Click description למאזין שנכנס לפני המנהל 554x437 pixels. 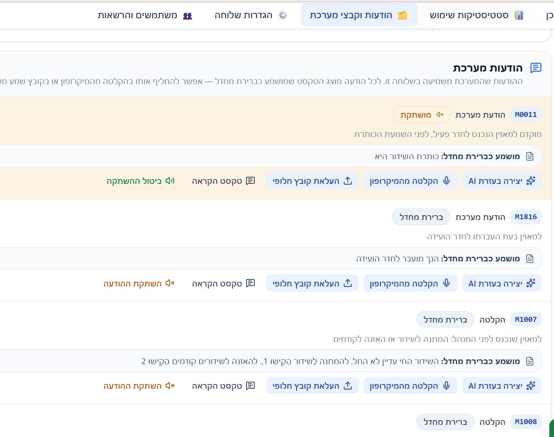(437, 339)
